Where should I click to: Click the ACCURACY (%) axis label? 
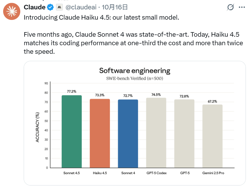coord(37,127)
